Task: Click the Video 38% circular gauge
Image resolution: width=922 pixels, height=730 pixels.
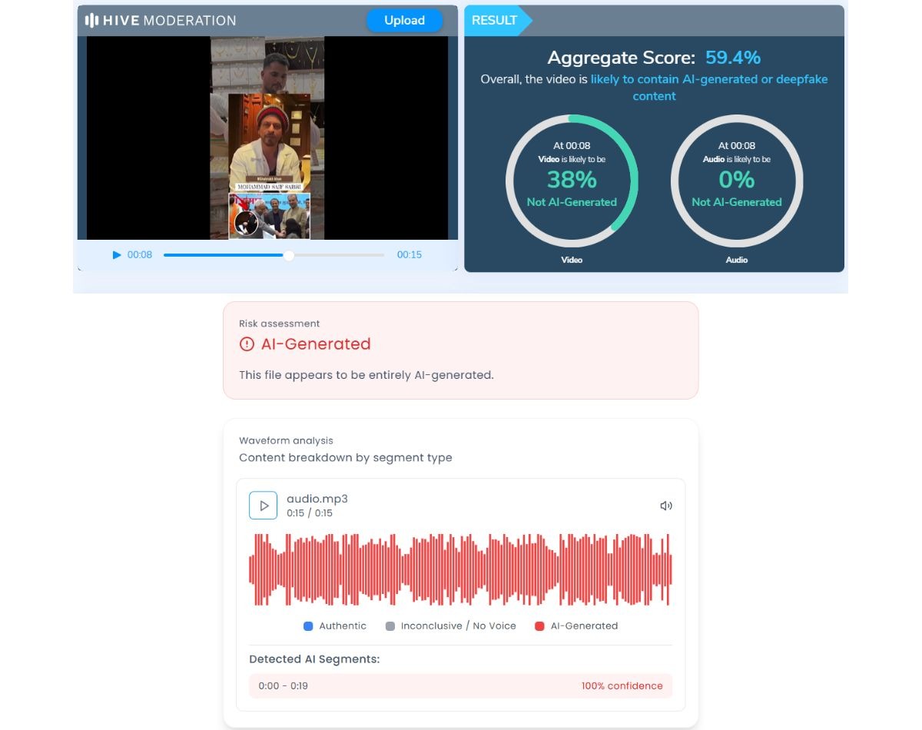Action: coord(572,181)
